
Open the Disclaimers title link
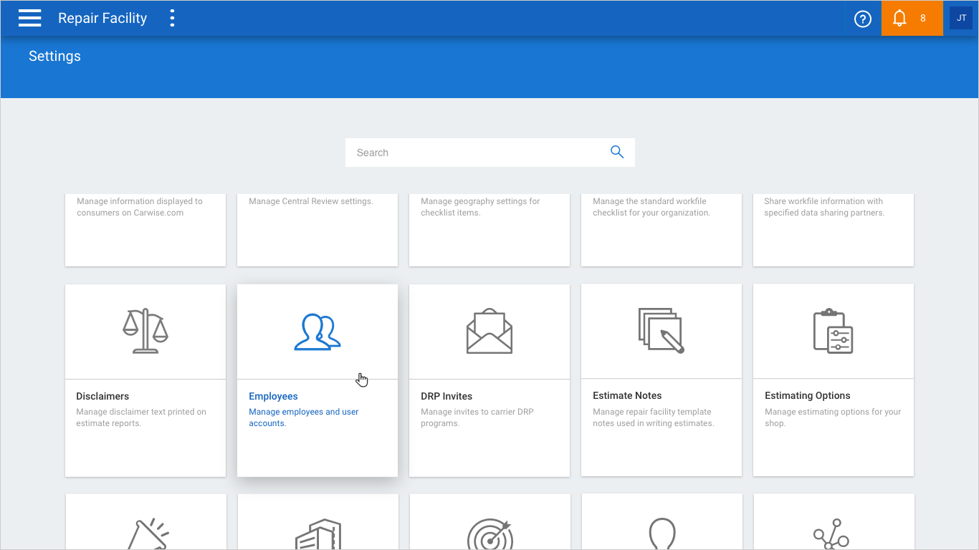click(x=102, y=396)
